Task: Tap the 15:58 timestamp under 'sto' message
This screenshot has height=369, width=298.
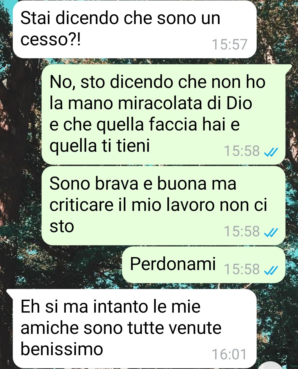Action: pos(242,232)
